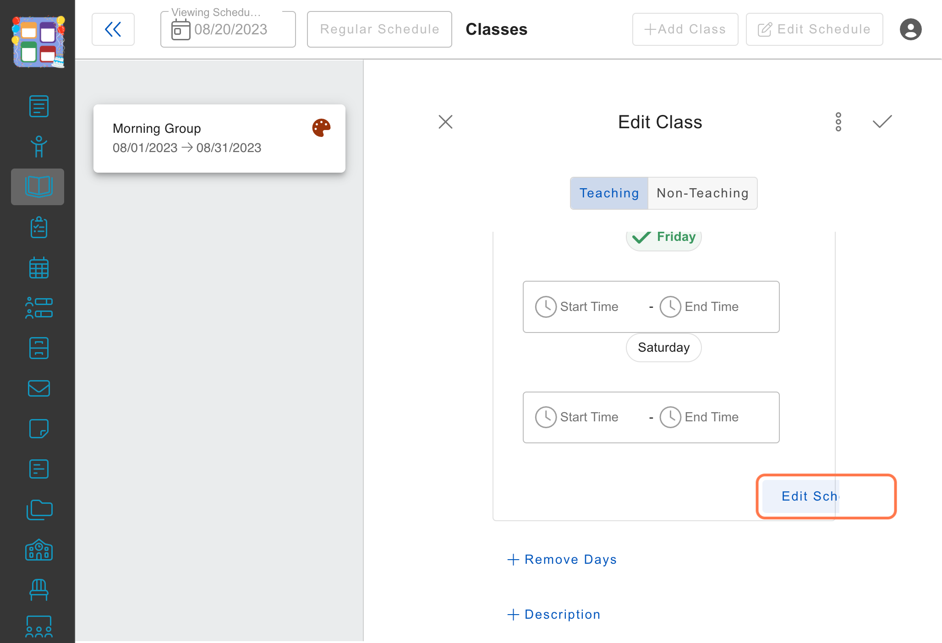Click the calendar icon in date field
942x643 pixels.
[x=181, y=30]
